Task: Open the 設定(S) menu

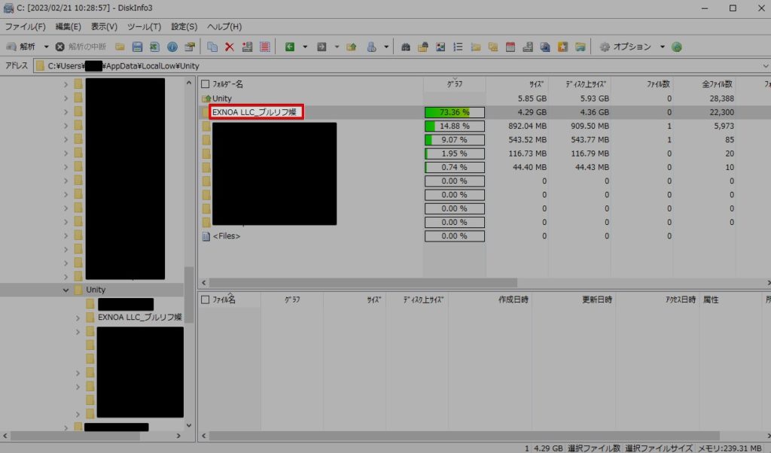Action: point(184,26)
